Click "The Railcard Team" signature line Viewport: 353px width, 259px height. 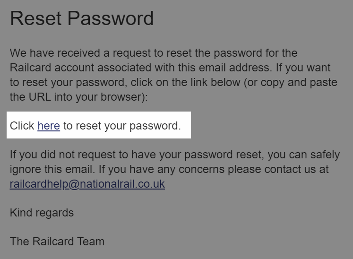(57, 242)
